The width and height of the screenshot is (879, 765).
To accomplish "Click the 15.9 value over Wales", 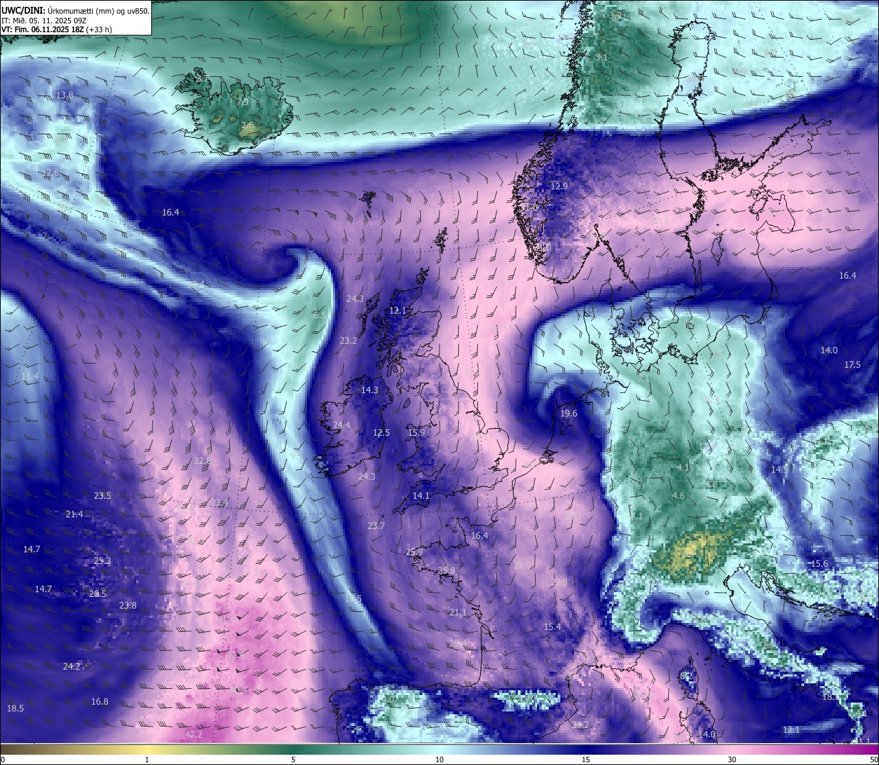I will click(416, 433).
